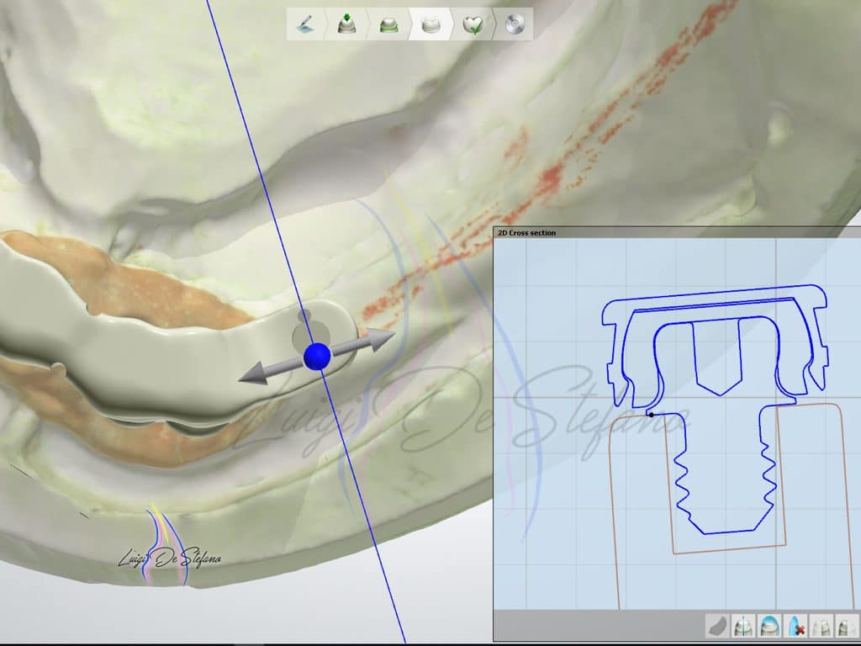861x646 pixels.
Task: Click the blue sphere handle on the model
Action: pos(316,357)
